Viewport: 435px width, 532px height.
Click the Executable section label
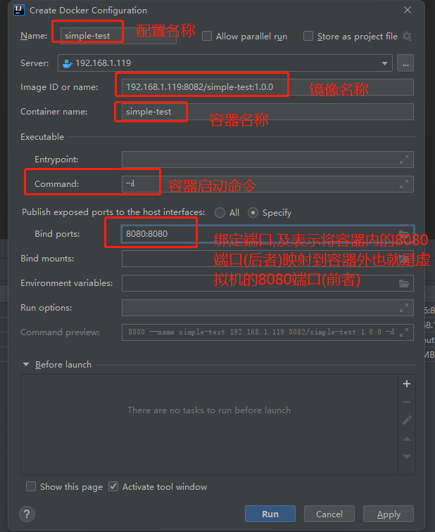point(42,137)
